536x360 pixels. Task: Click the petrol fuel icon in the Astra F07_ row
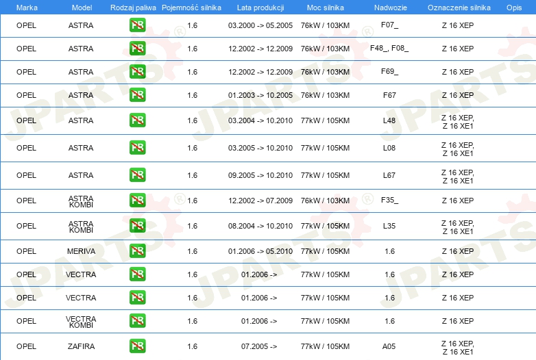point(137,25)
